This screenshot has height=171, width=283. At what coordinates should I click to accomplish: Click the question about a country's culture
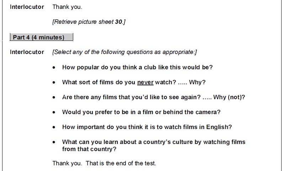coord(154,142)
